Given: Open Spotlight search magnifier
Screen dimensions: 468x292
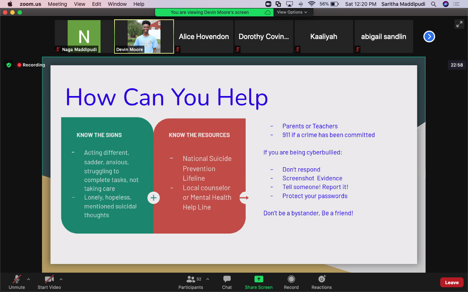Looking at the screenshot, I should [434, 4].
